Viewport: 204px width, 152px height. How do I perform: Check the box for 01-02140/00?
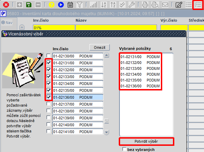49,124
